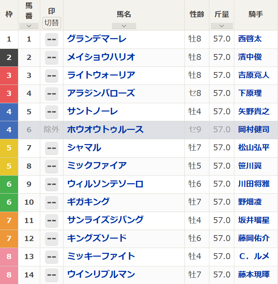This screenshot has height=284, width=278.
Task: Toggle the 切替 mark switch button
Action: [x=52, y=23]
